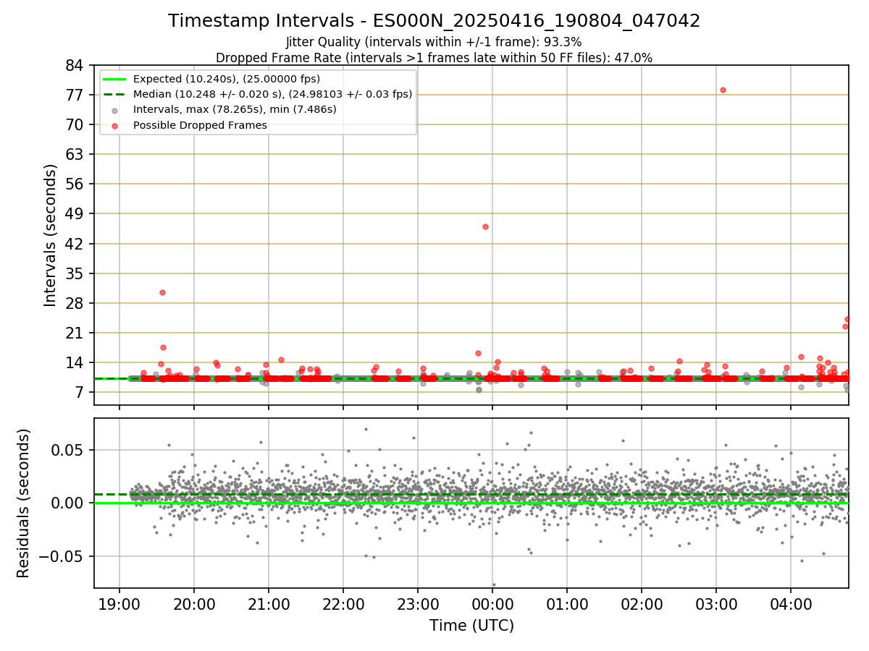The width and height of the screenshot is (869, 651).
Task: Click y-axis tick label '42'
Action: [75, 244]
